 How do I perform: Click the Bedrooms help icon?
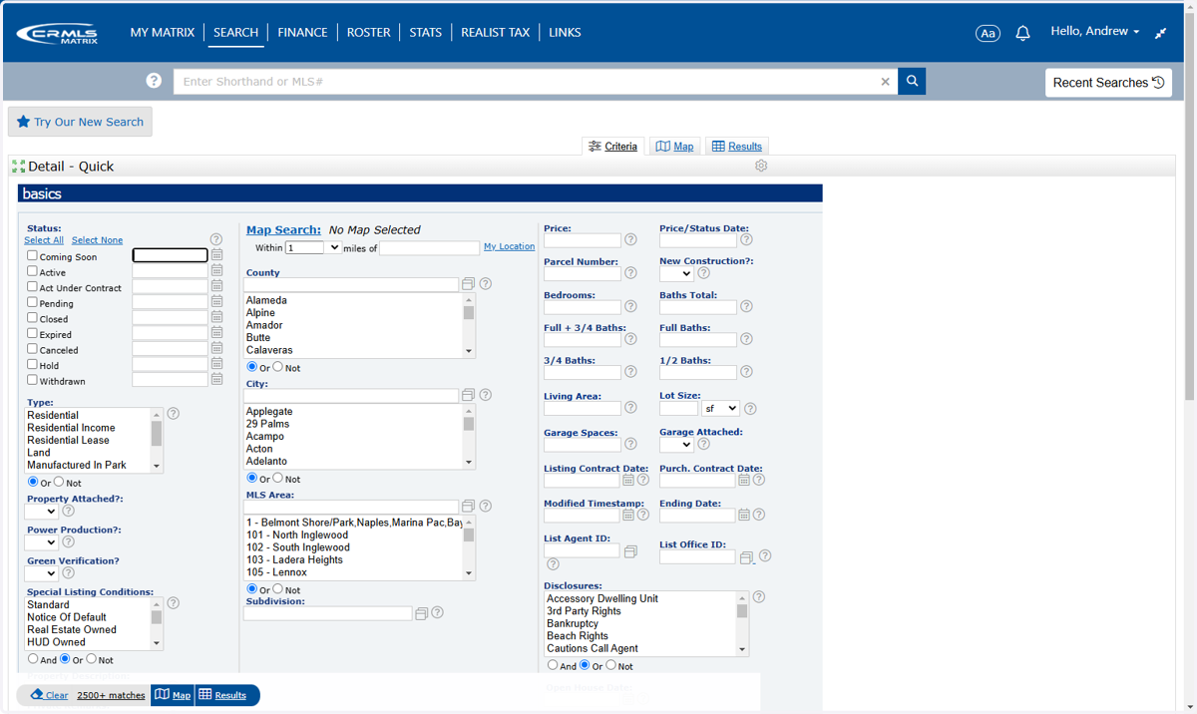(630, 306)
